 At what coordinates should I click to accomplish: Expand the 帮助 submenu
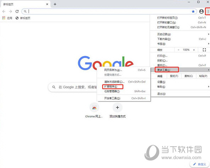180,87
